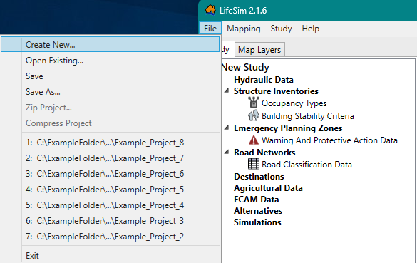417x263 pixels.
Task: Collapse the Structure Inventories node
Action: click(x=227, y=91)
